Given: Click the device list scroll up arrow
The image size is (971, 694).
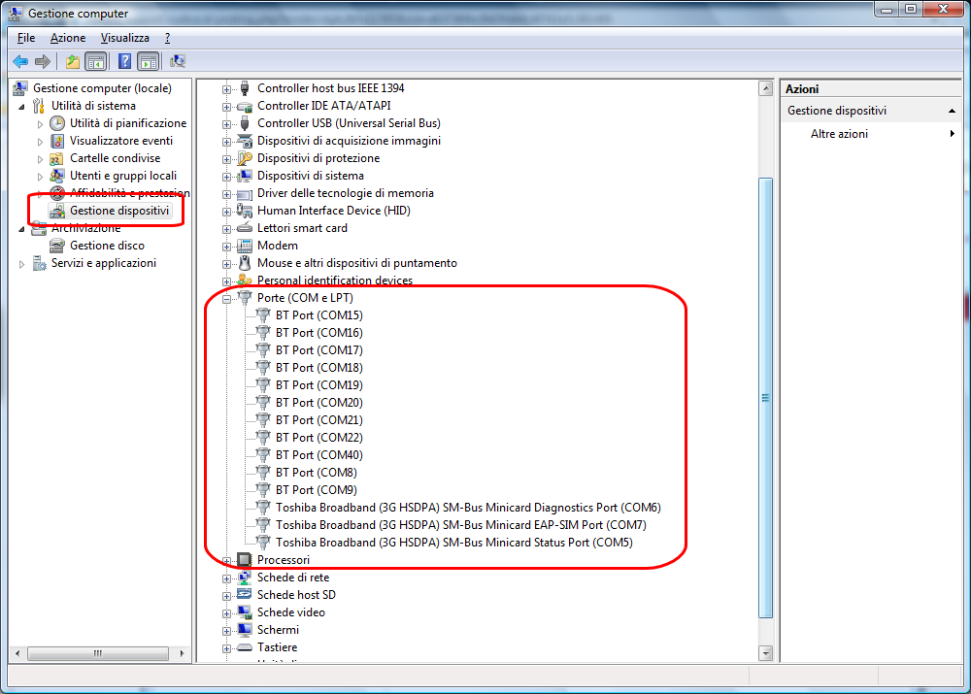Looking at the screenshot, I should (x=766, y=88).
